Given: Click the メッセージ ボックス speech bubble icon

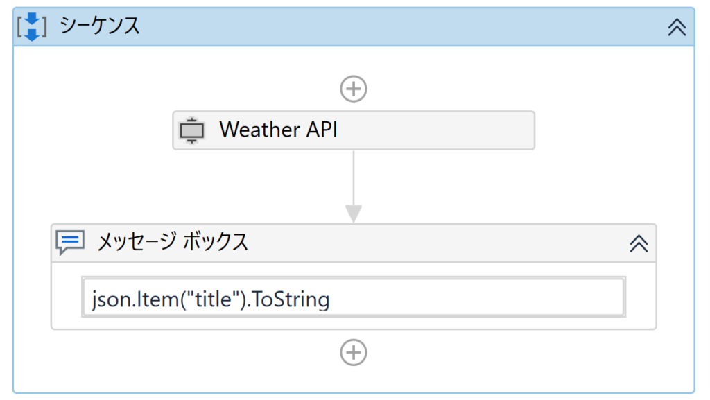Looking at the screenshot, I should pyautogui.click(x=70, y=242).
